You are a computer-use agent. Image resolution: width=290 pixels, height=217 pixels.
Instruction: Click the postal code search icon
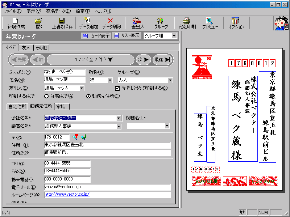[75, 137]
